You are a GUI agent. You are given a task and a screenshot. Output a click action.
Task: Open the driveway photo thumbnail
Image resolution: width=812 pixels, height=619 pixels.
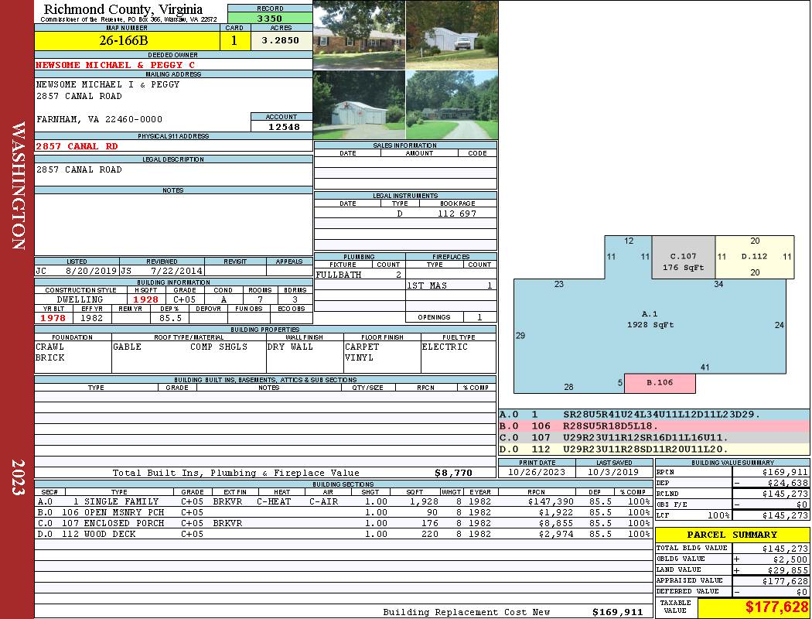(x=452, y=104)
